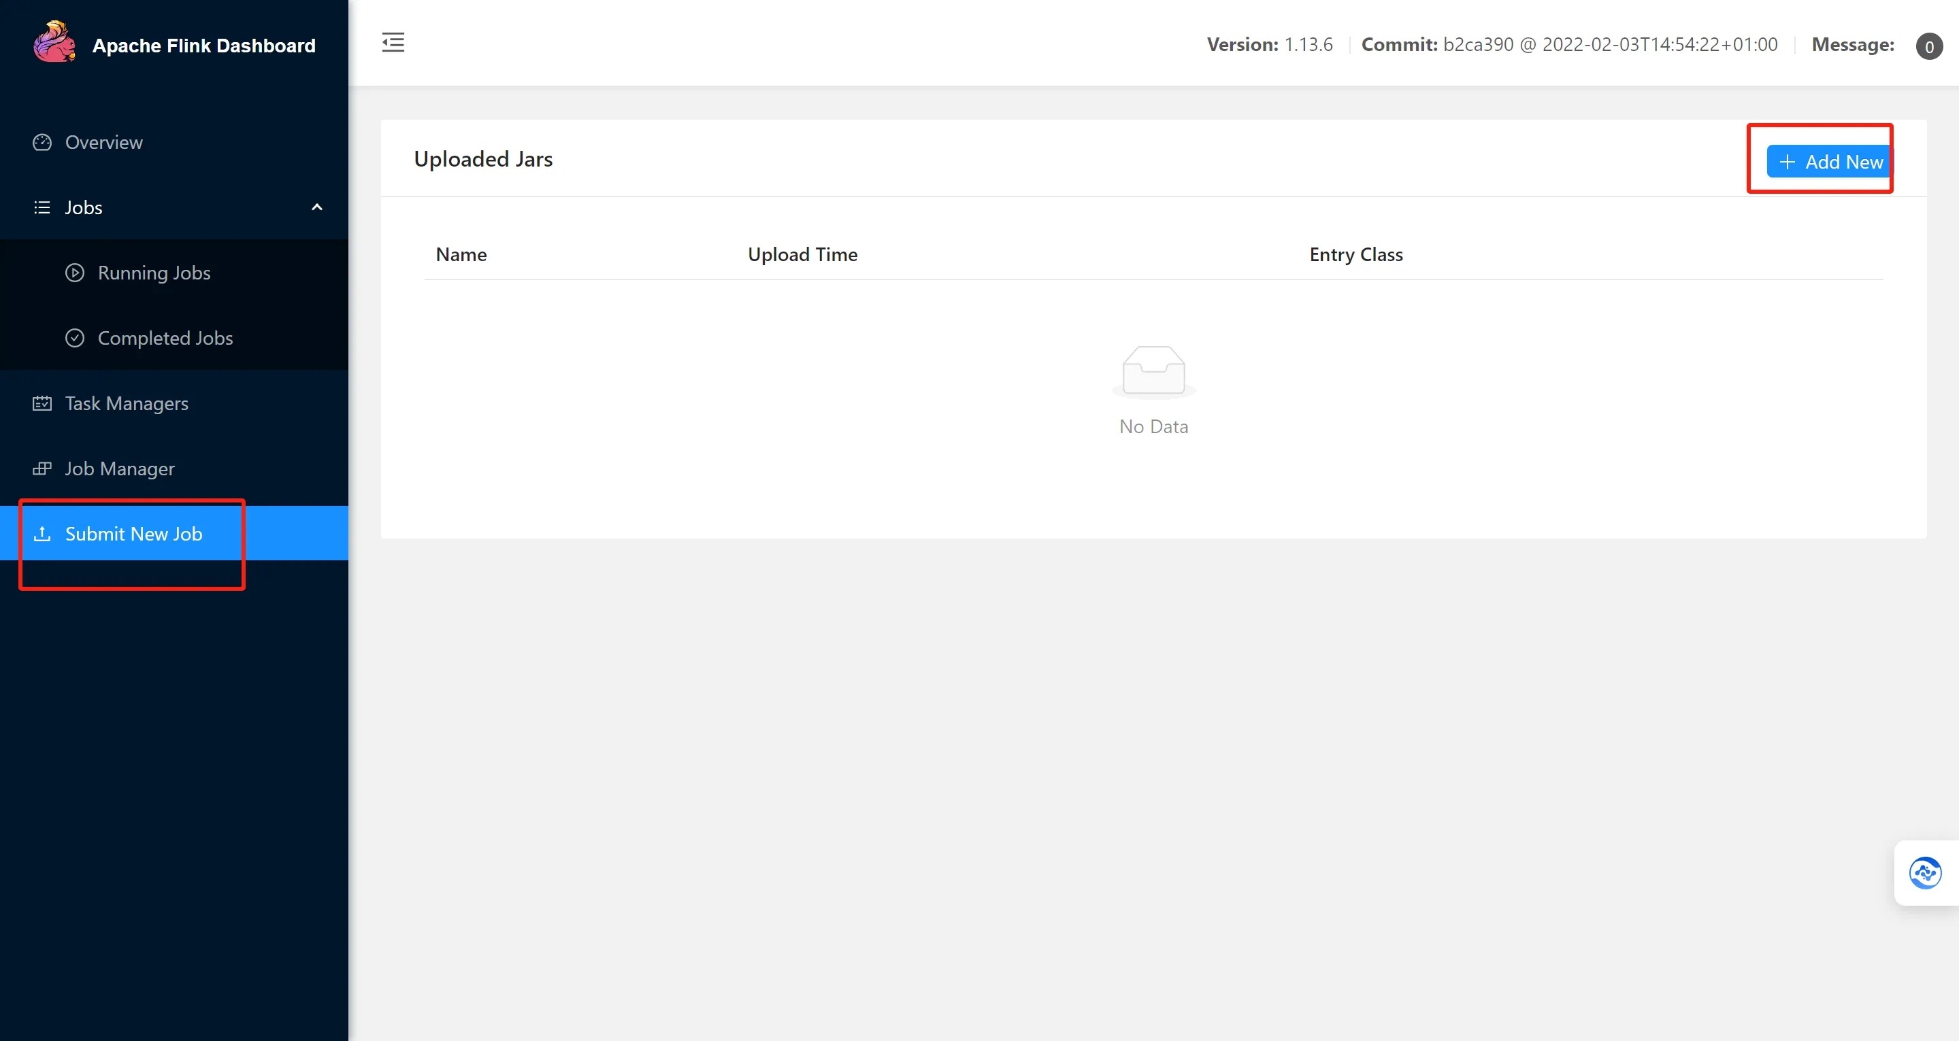Click the Overview dashboard gauge icon
The image size is (1959, 1041).
click(x=43, y=142)
